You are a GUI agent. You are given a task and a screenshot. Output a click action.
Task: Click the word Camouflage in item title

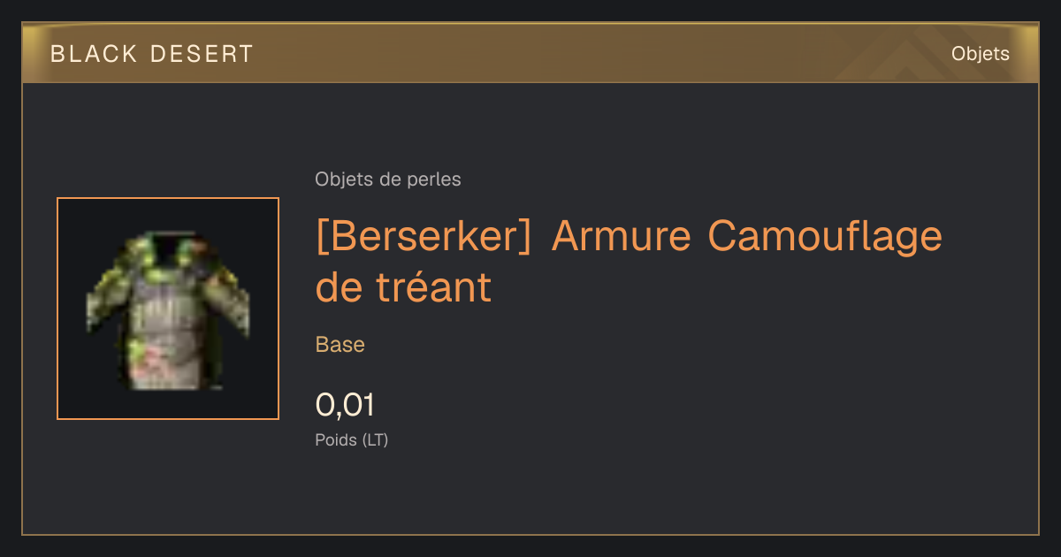click(x=825, y=236)
